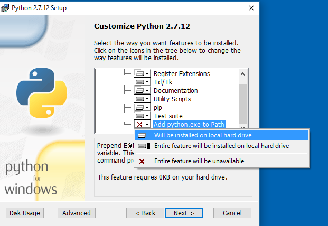328x226 pixels.
Task: Open the Utility Scripts feature dropdown
Action: click(142, 99)
